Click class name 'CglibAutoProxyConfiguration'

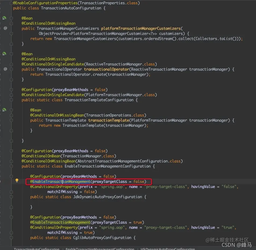click(102, 238)
